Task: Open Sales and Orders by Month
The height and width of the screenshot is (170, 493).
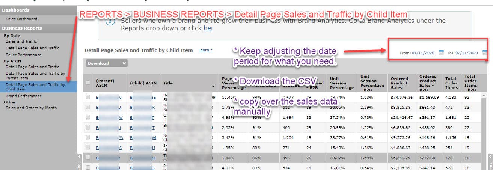Action: point(31,108)
